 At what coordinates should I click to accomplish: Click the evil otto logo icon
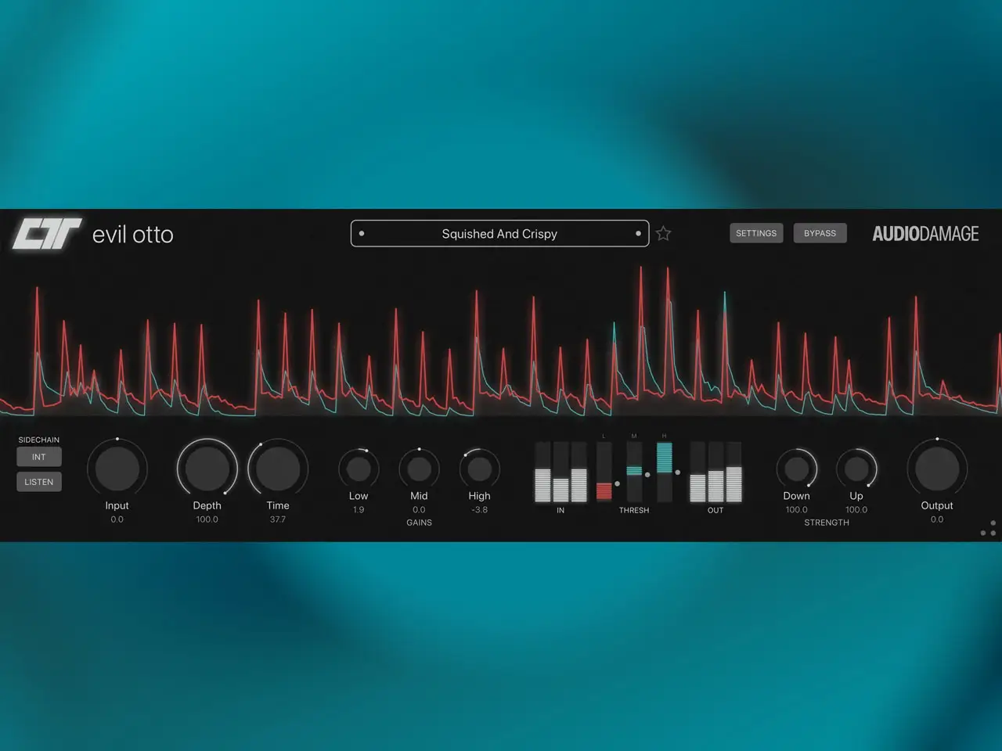(x=47, y=234)
